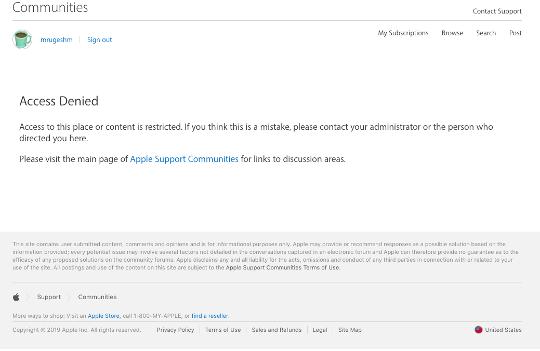Click the coffee mug profile avatar

point(22,39)
